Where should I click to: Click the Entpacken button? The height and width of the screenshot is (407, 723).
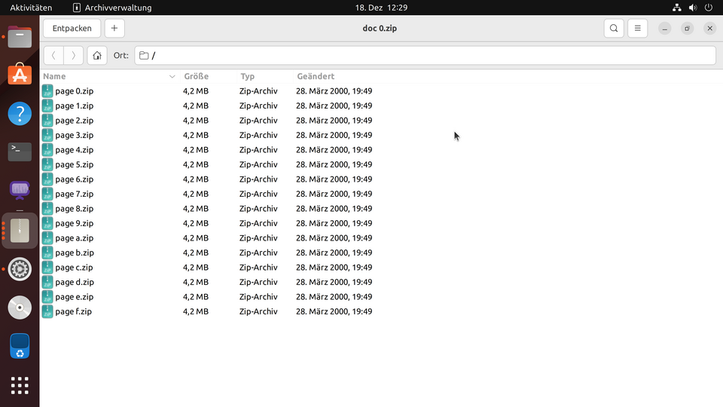72,29
